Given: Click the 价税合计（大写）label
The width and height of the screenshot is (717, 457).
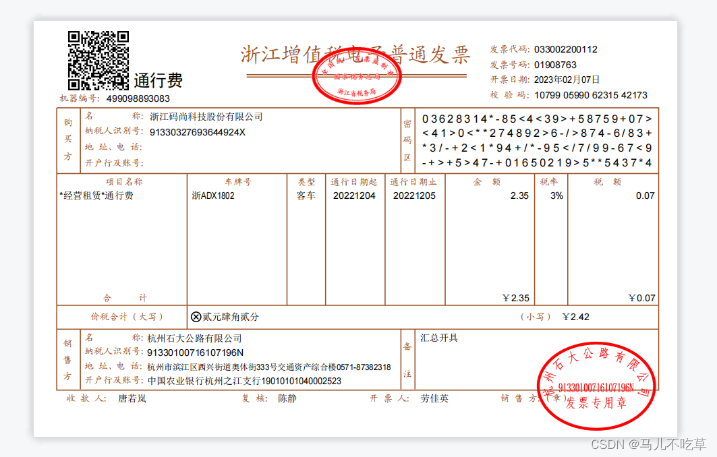Looking at the screenshot, I should [127, 317].
